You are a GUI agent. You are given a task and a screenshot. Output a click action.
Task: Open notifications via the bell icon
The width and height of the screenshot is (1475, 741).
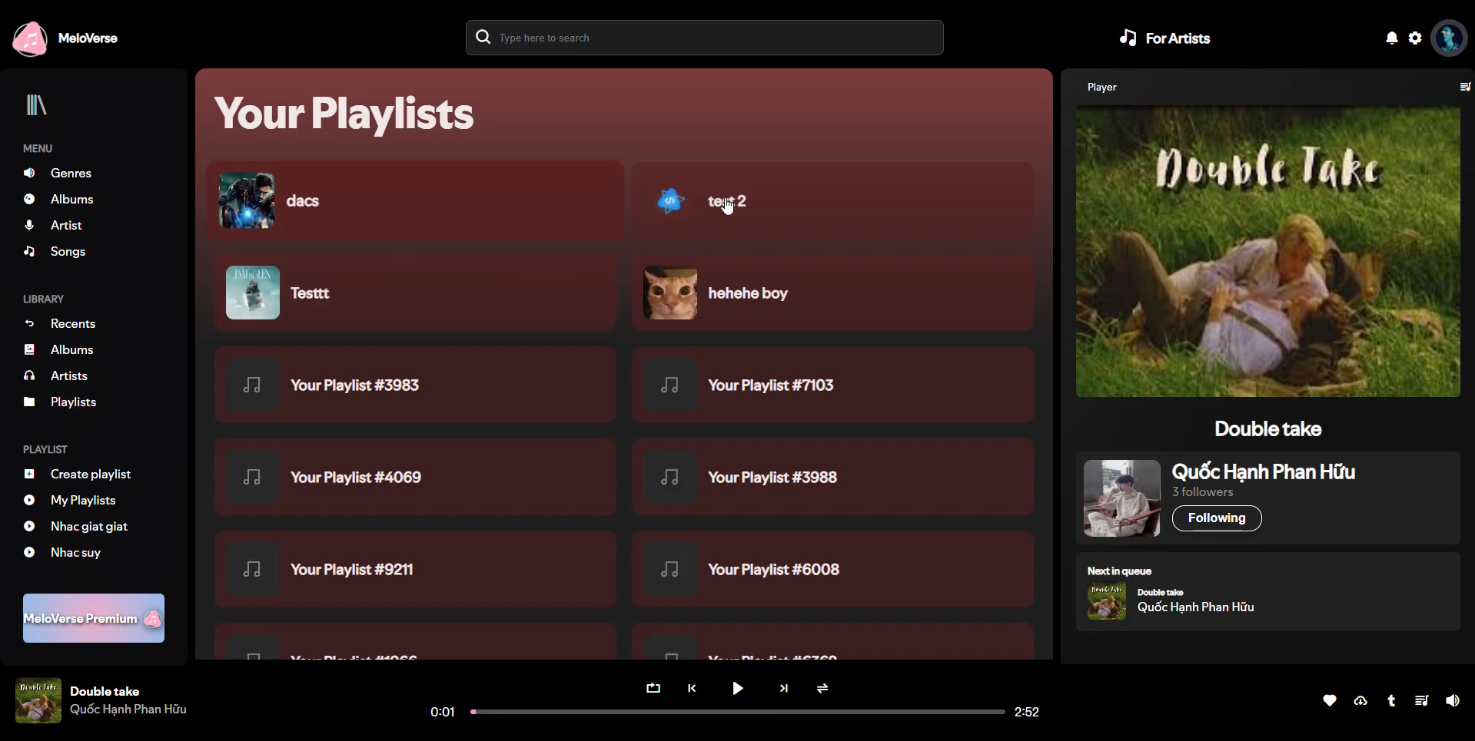pos(1391,38)
